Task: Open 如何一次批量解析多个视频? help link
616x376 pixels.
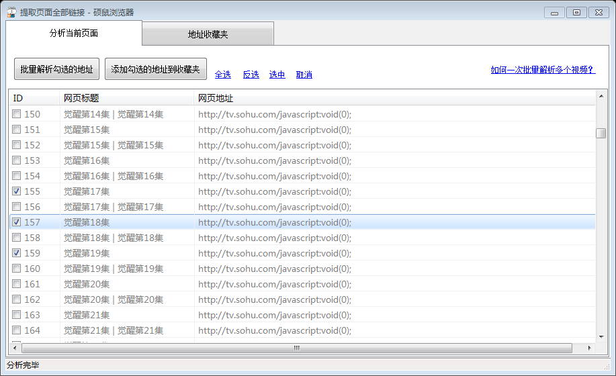Action: click(x=543, y=70)
